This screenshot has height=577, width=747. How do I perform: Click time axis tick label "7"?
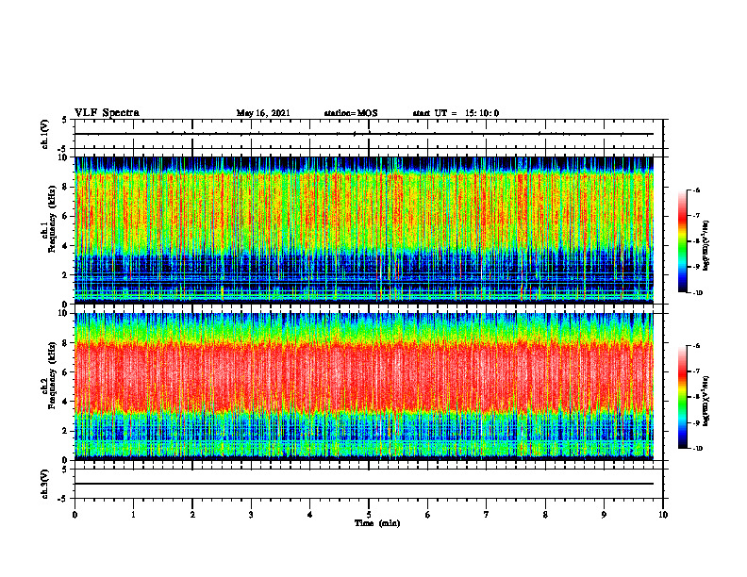point(487,515)
